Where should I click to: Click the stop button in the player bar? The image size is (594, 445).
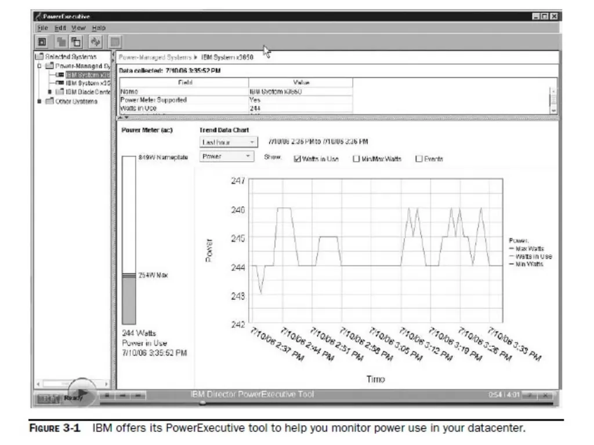tap(107, 396)
